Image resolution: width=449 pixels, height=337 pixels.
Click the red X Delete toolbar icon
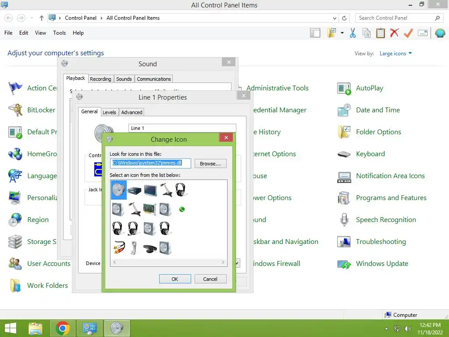394,32
